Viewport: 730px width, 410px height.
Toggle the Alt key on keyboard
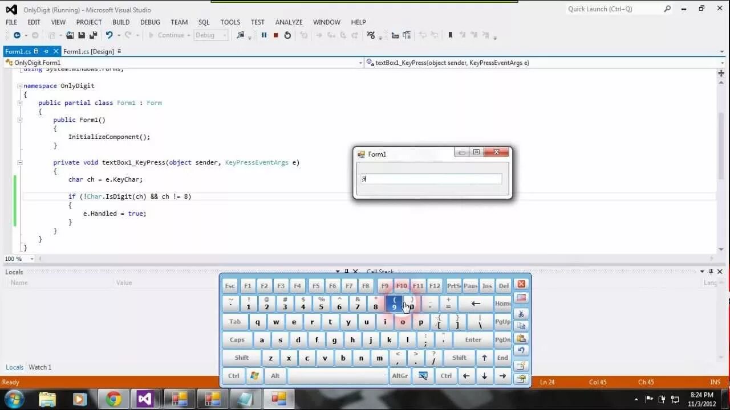(x=275, y=376)
